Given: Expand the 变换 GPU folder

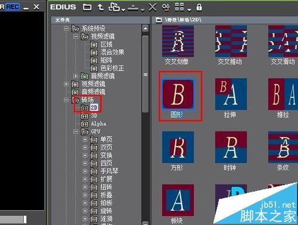Looking at the screenshot, I should click(x=85, y=155).
